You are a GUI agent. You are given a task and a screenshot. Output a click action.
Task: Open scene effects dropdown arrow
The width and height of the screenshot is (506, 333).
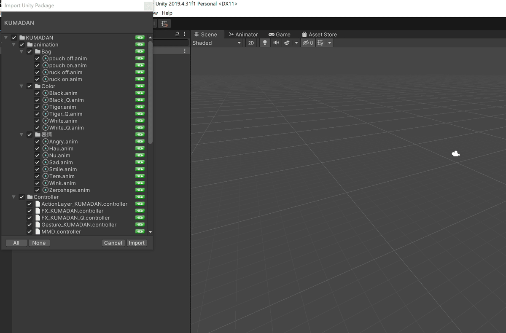click(296, 43)
